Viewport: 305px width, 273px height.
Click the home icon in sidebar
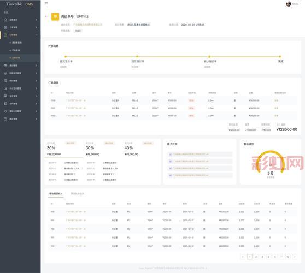(x=5, y=20)
